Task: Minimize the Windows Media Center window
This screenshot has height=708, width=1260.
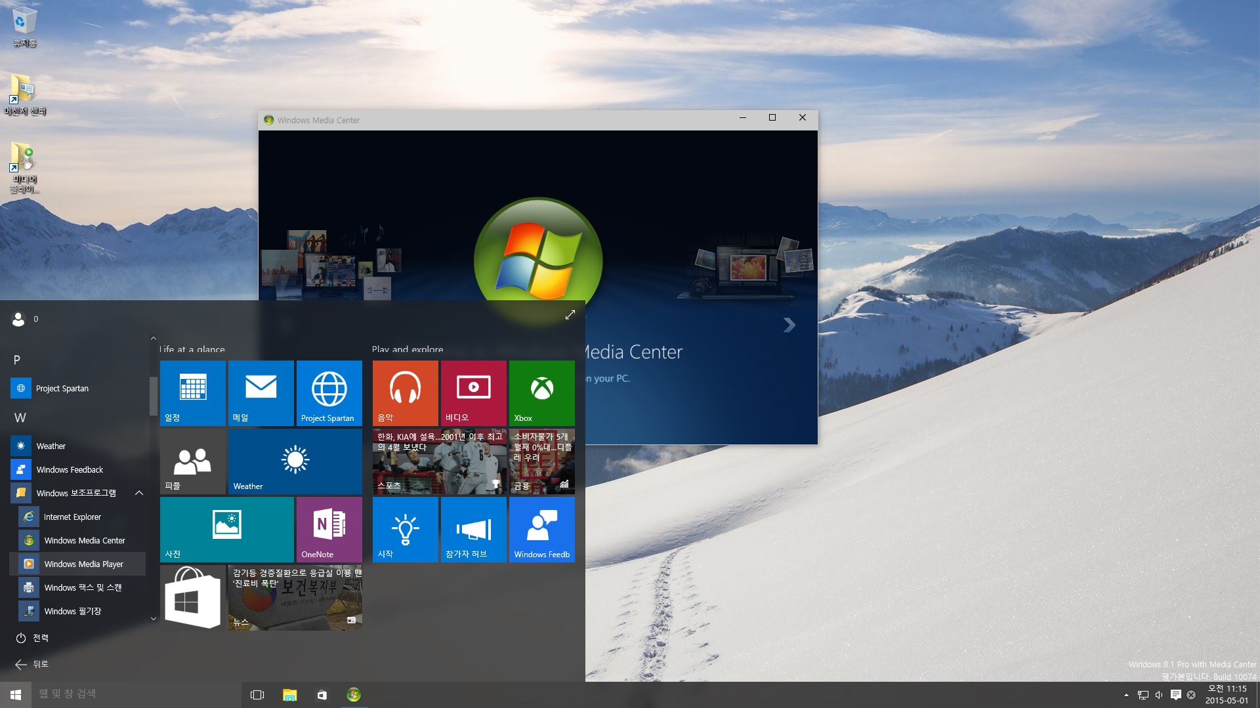Action: [x=743, y=118]
